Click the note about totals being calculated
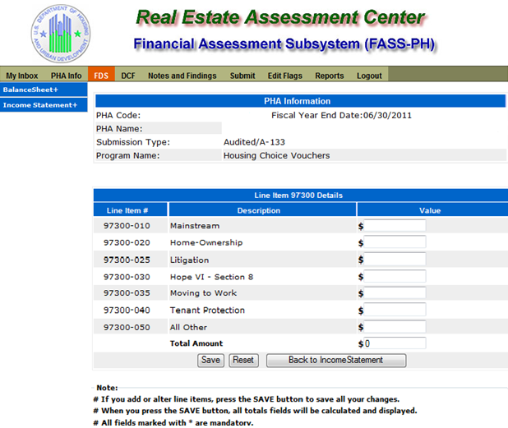The image size is (508, 428). [256, 411]
